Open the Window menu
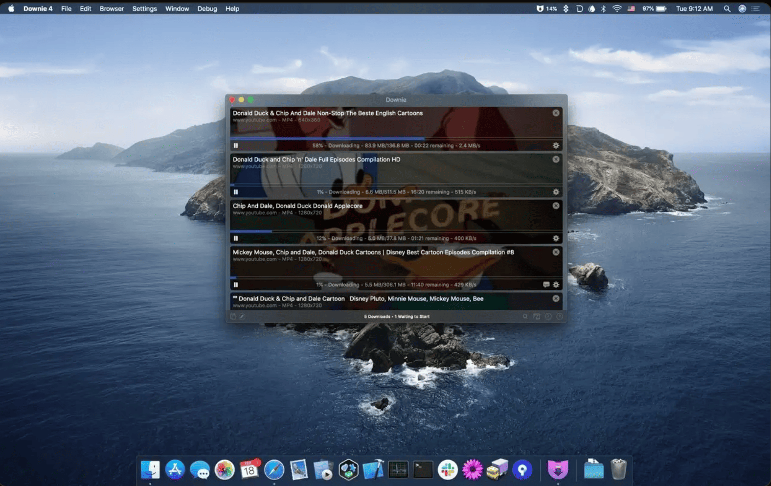771x486 pixels. 177,9
